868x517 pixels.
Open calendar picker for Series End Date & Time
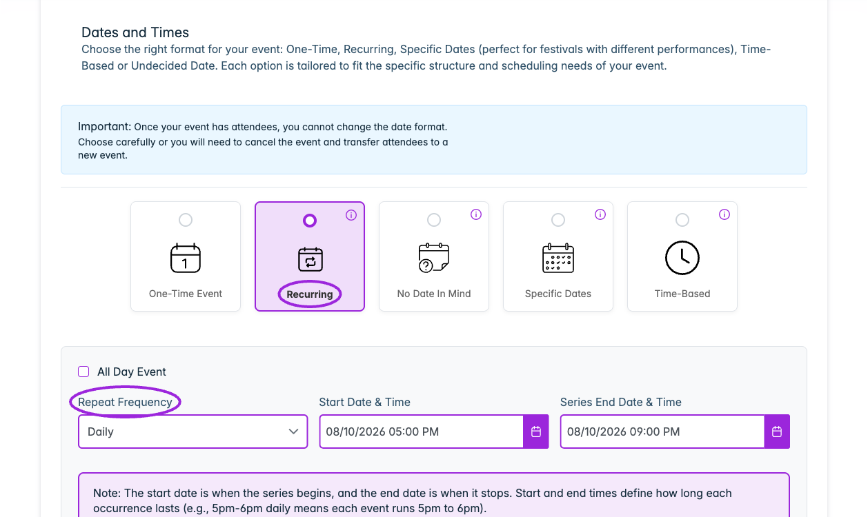[777, 432]
